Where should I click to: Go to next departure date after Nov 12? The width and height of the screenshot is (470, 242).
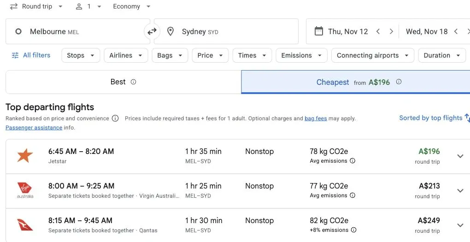(391, 31)
